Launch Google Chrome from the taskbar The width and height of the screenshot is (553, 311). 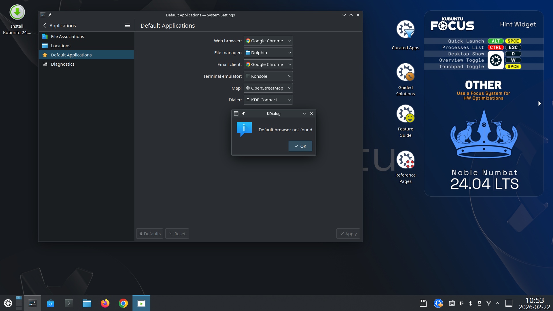click(123, 303)
